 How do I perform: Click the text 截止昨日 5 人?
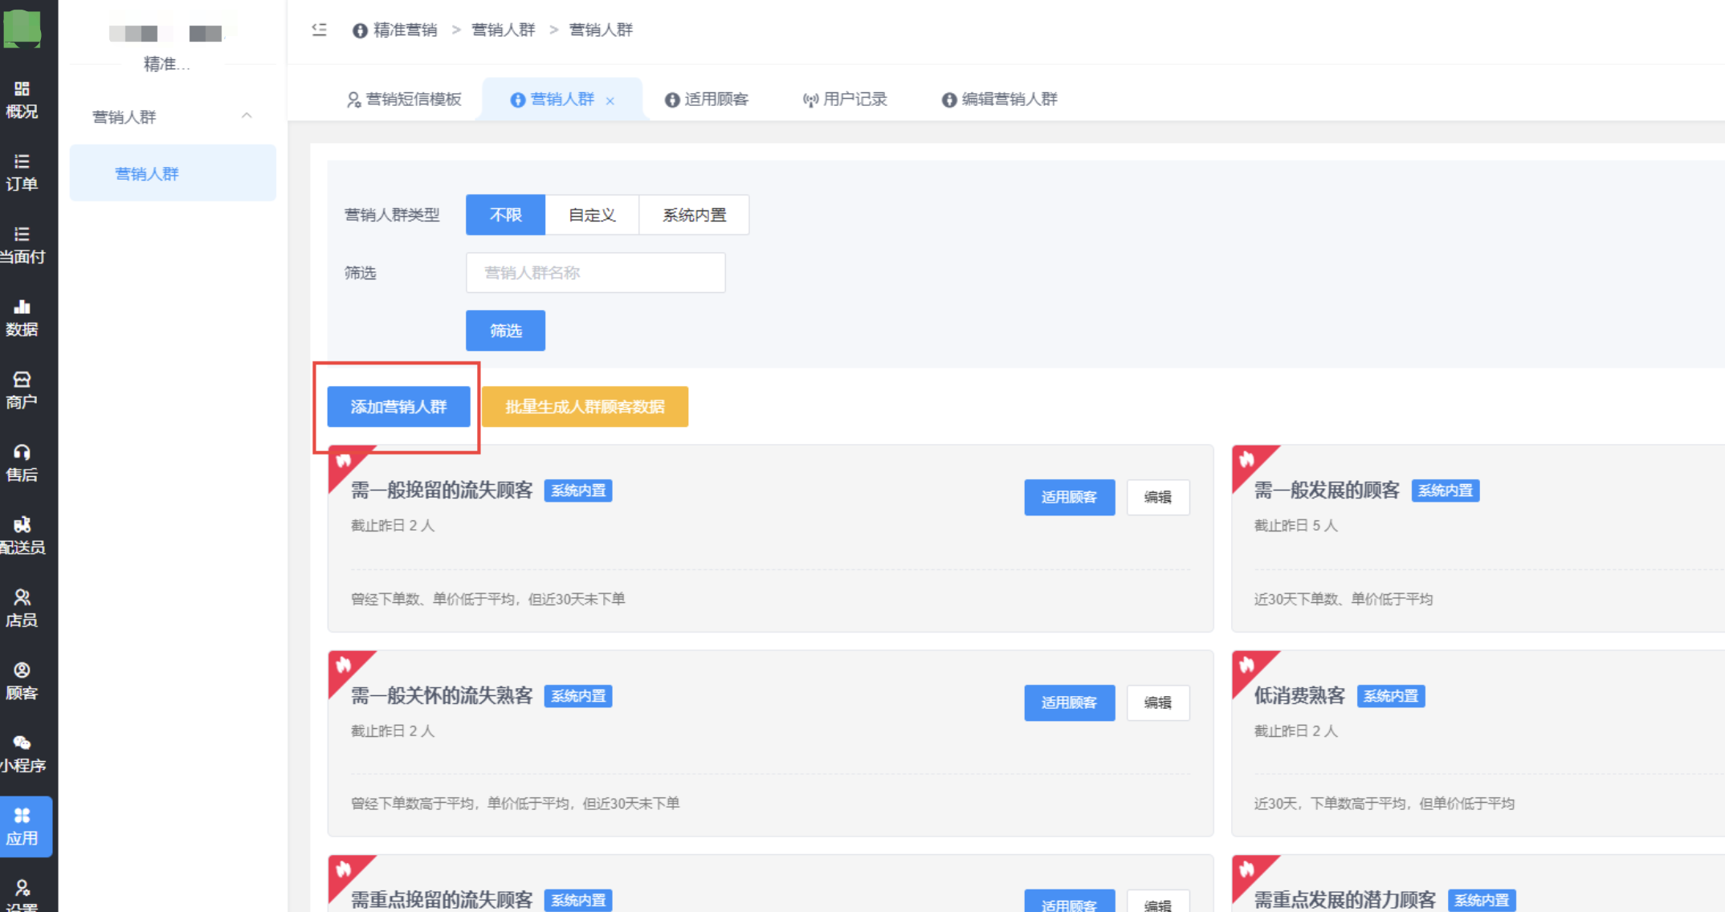pyautogui.click(x=1296, y=525)
